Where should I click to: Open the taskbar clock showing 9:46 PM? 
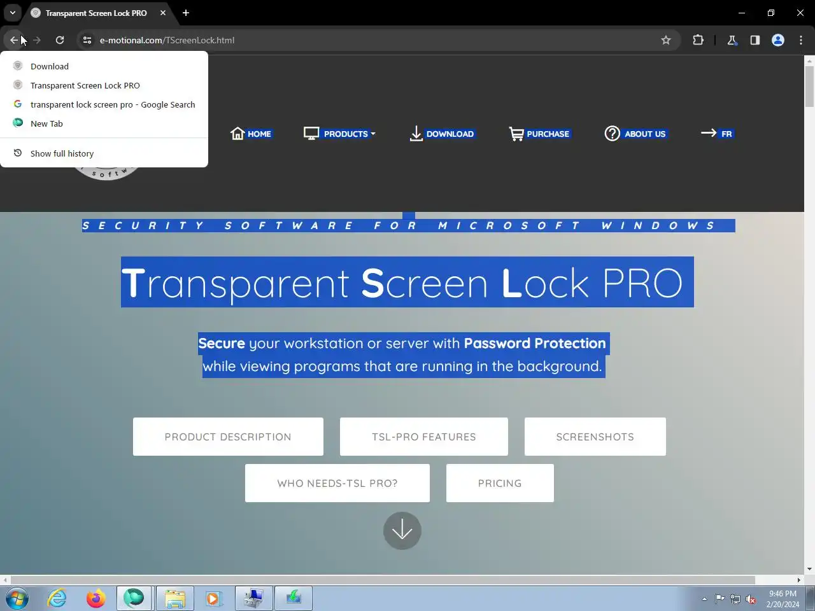click(783, 599)
